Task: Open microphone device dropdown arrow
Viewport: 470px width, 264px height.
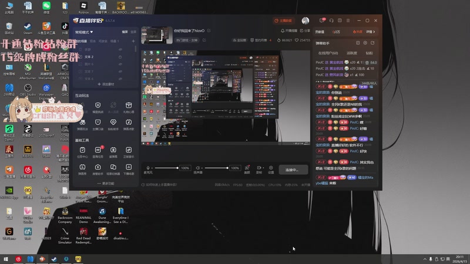Action: tap(152, 168)
